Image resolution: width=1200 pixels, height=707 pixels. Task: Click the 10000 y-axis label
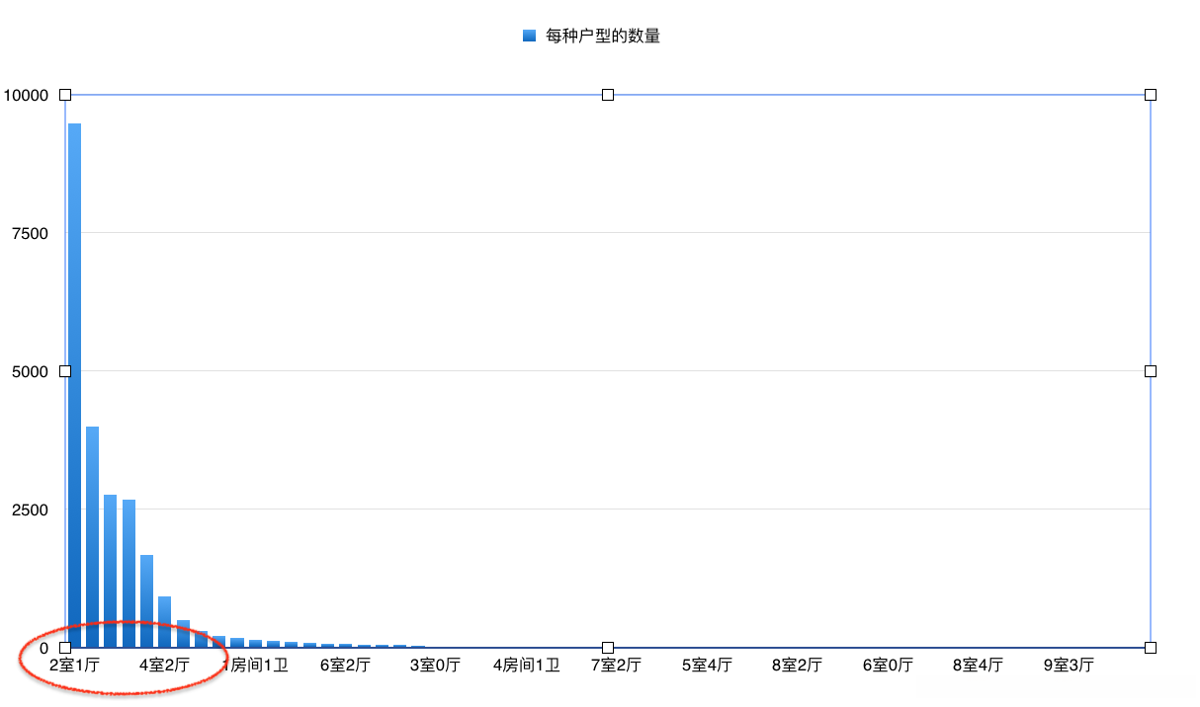tap(26, 95)
